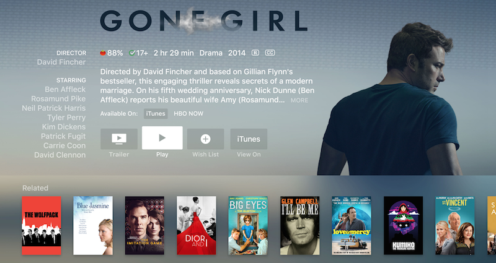Open The Imitation Game poster
This screenshot has height=263, width=496.
click(144, 225)
